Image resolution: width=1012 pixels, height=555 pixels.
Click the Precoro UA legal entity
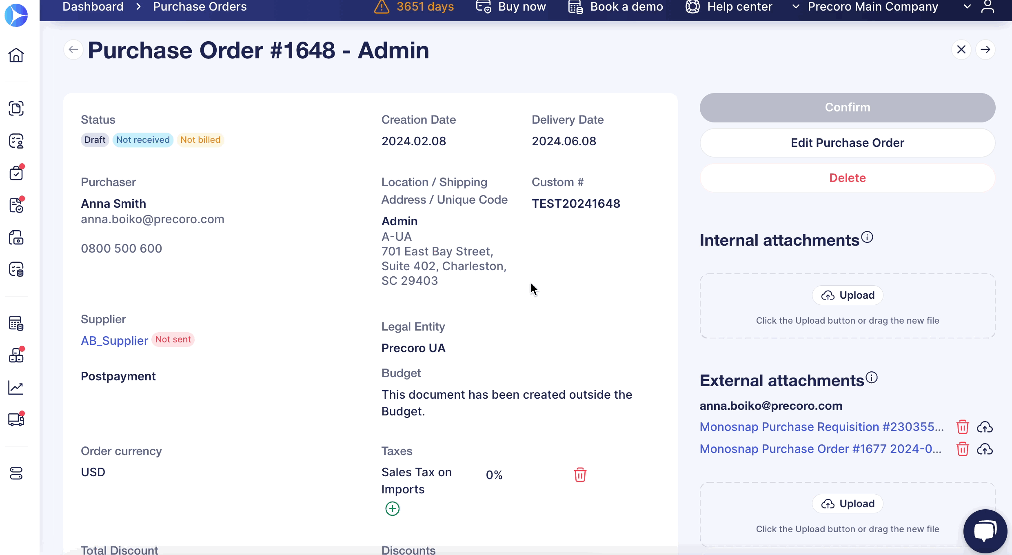[x=413, y=349]
